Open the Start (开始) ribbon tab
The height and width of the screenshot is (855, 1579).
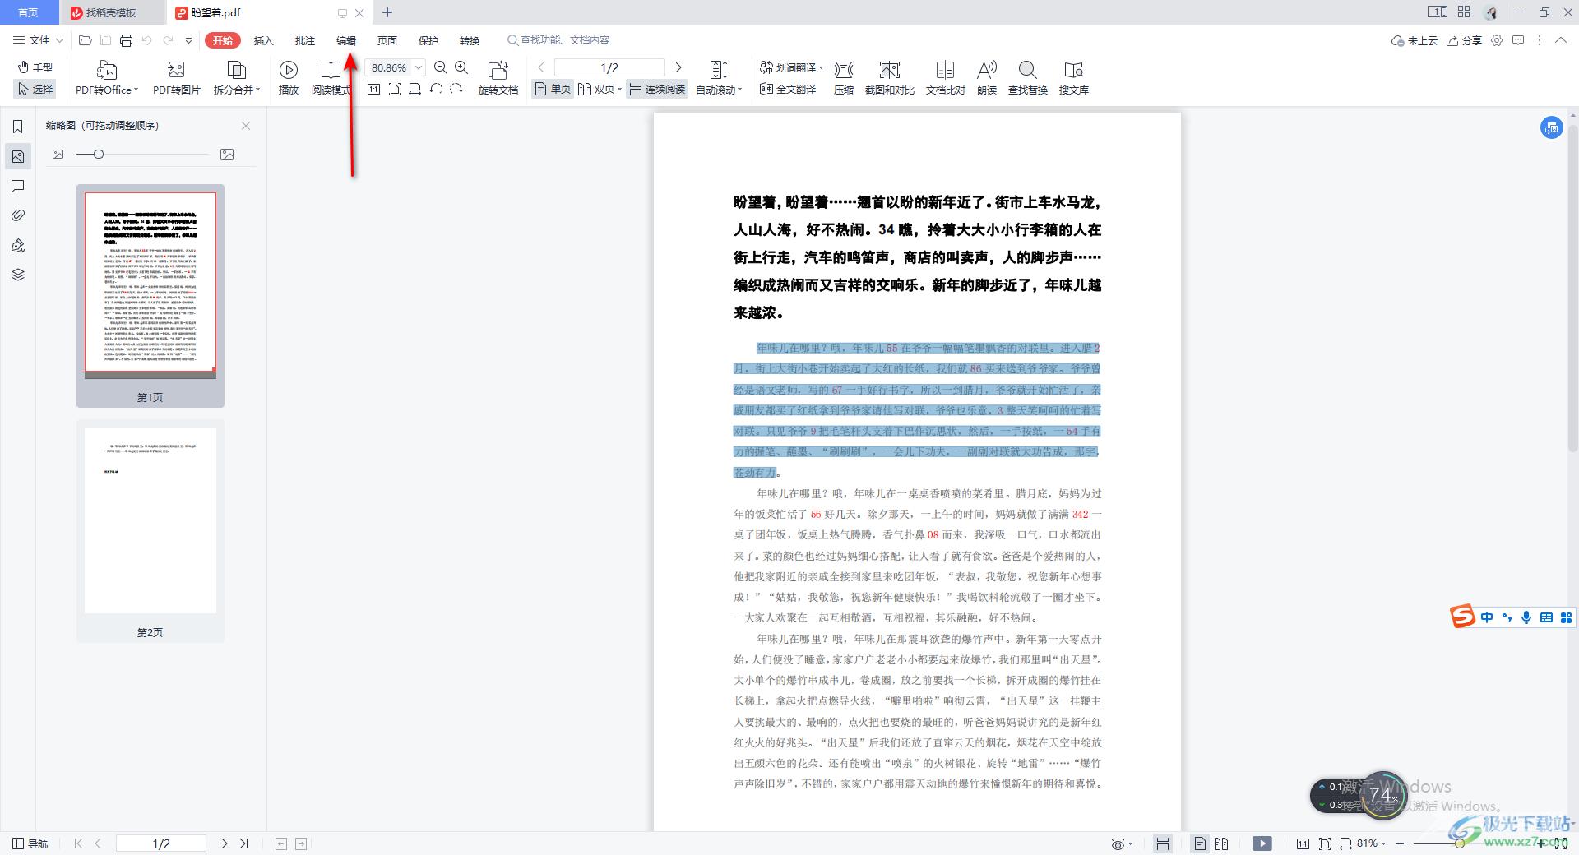click(x=222, y=40)
